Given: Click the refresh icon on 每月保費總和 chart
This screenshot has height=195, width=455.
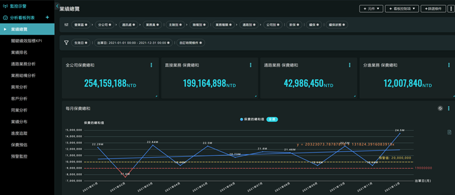Looking at the screenshot, I should pos(440,109).
